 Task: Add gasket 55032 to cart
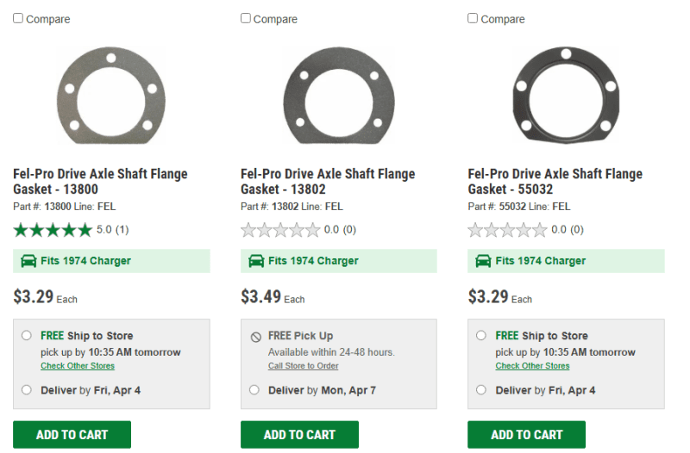pos(527,435)
